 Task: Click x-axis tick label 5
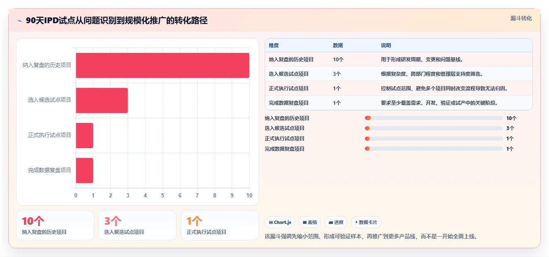pyautogui.click(x=163, y=195)
